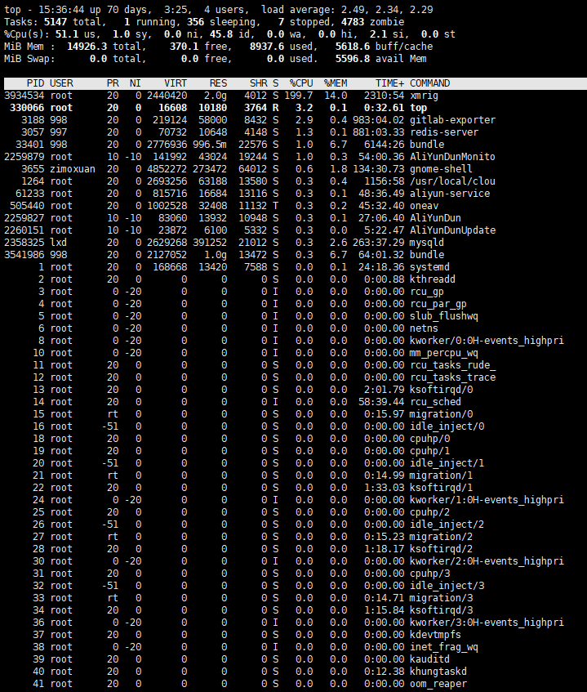Click the aliyun-service process

coord(450,194)
